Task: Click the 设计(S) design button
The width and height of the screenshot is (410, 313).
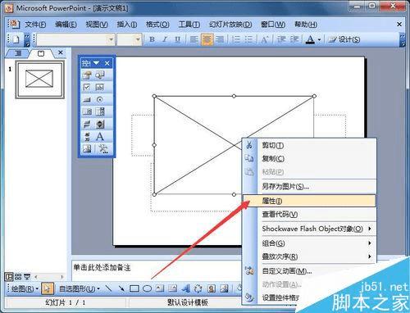Action: [x=344, y=39]
